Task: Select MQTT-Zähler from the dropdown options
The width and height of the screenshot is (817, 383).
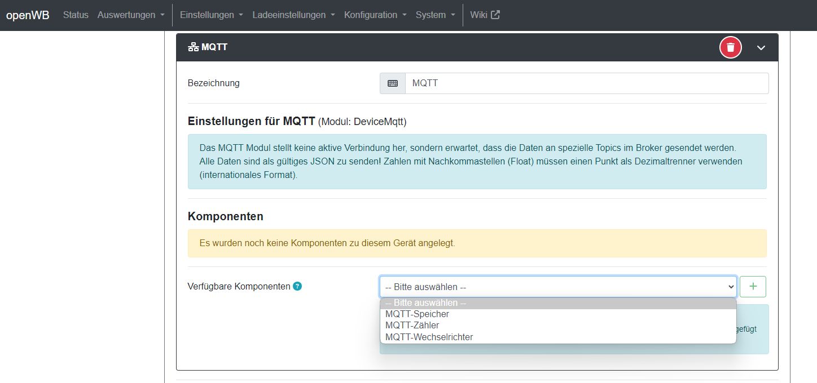Action: pyautogui.click(x=411, y=325)
